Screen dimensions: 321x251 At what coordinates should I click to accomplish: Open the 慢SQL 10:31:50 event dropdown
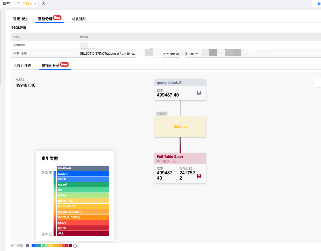coord(19,3)
